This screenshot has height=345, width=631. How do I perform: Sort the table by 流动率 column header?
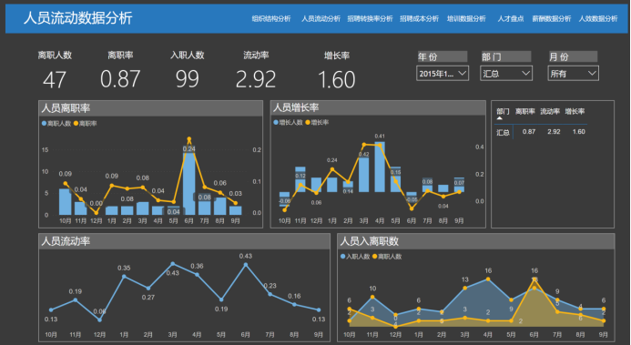550,111
